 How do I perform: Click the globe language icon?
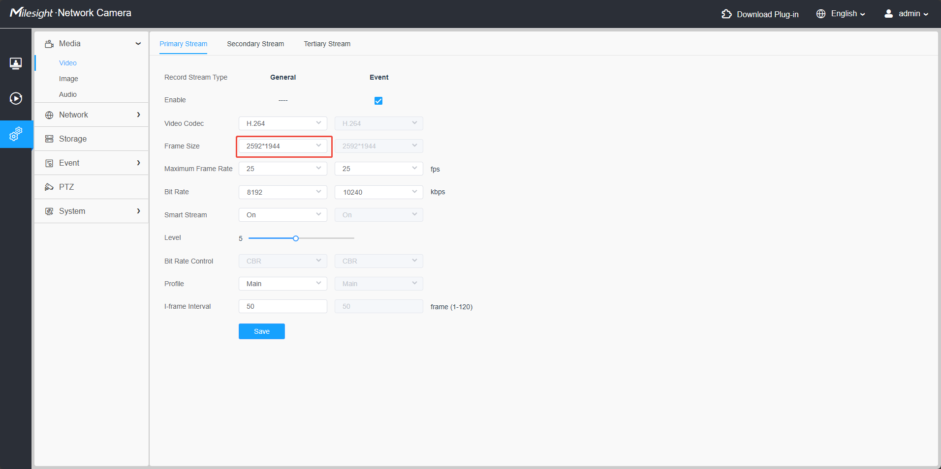click(x=821, y=14)
